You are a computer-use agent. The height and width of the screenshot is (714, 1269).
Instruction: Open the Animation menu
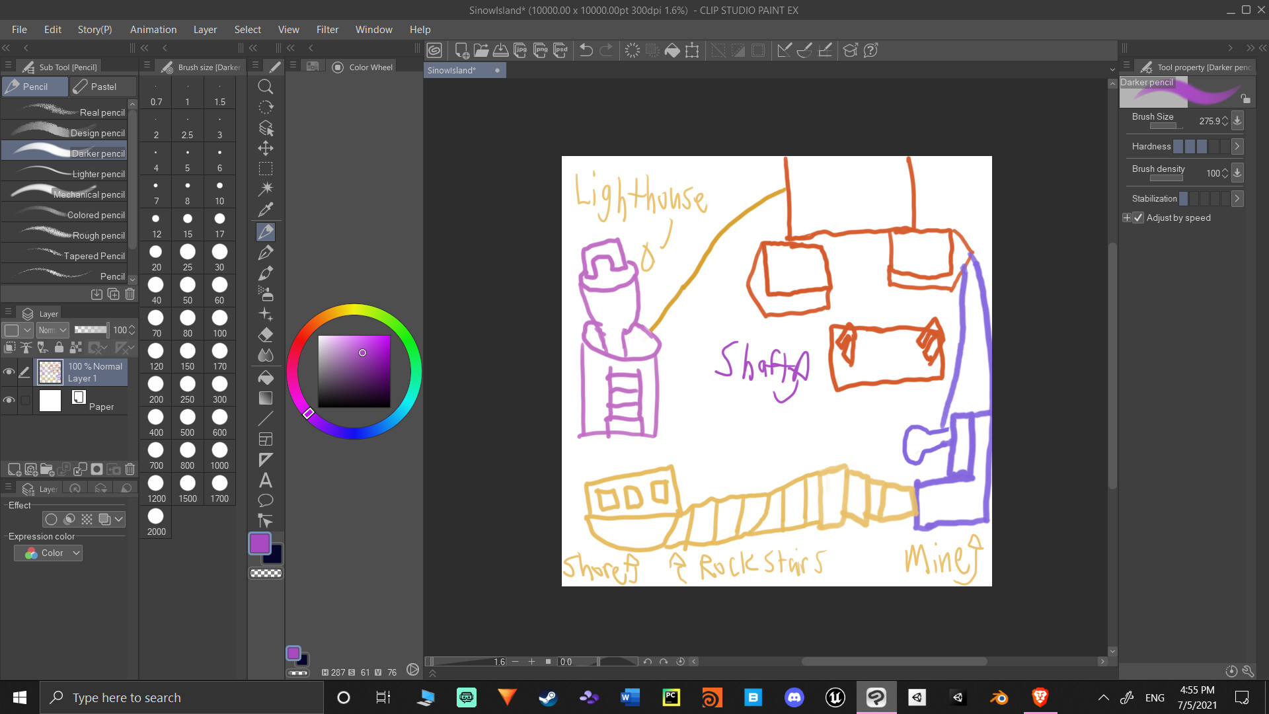pos(153,29)
